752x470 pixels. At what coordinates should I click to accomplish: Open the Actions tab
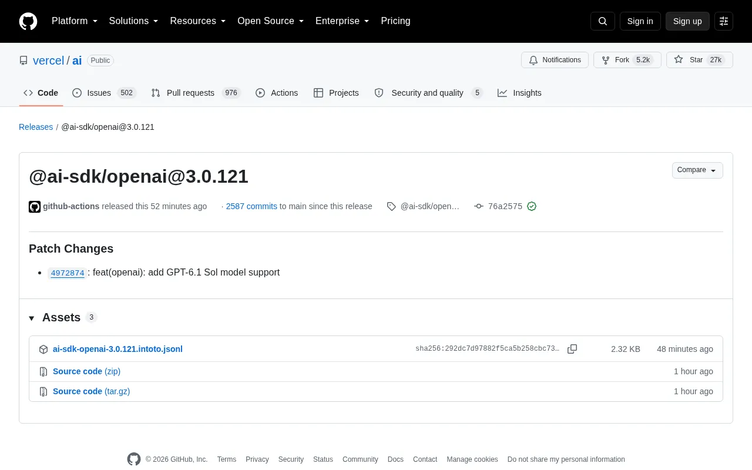point(277,93)
